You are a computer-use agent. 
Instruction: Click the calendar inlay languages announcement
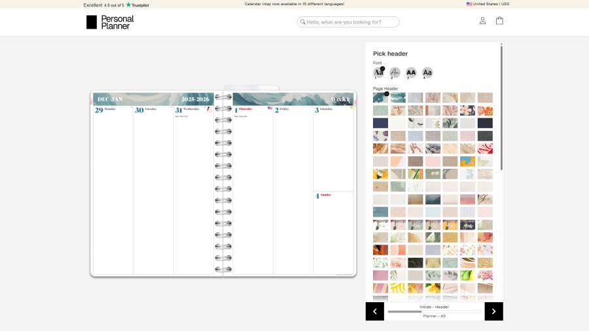tap(294, 4)
